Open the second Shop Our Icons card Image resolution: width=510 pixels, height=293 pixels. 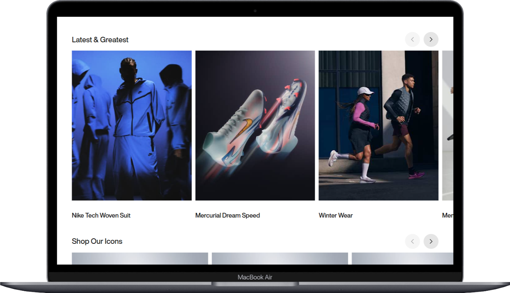pyautogui.click(x=280, y=258)
